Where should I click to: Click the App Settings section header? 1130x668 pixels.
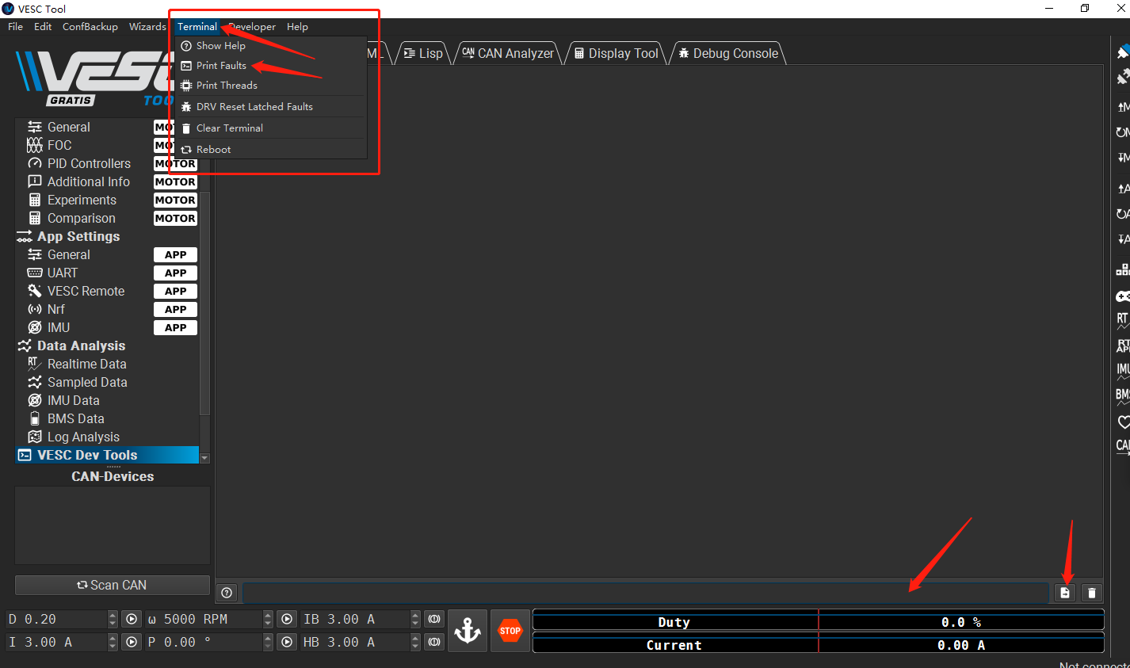pos(78,237)
